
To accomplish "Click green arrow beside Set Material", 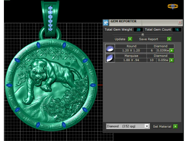I will [x=175, y=127].
